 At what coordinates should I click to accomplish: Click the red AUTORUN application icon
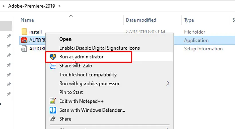(x=24, y=40)
